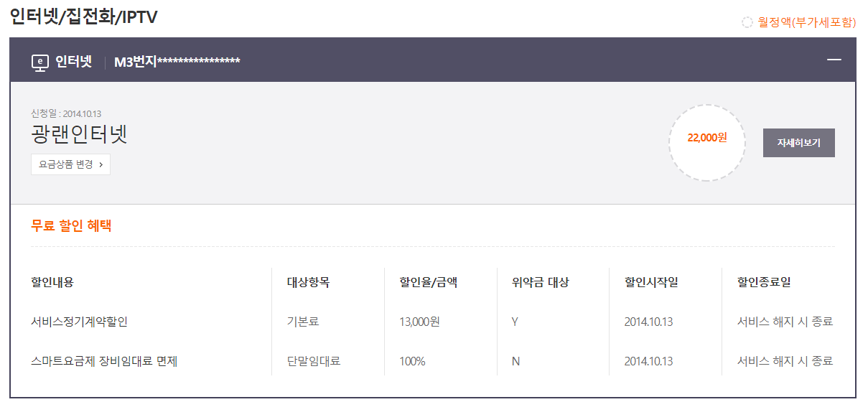Select the 스마트요금제 장비임대료 면제 row
The height and width of the screenshot is (402, 868).
point(104,361)
